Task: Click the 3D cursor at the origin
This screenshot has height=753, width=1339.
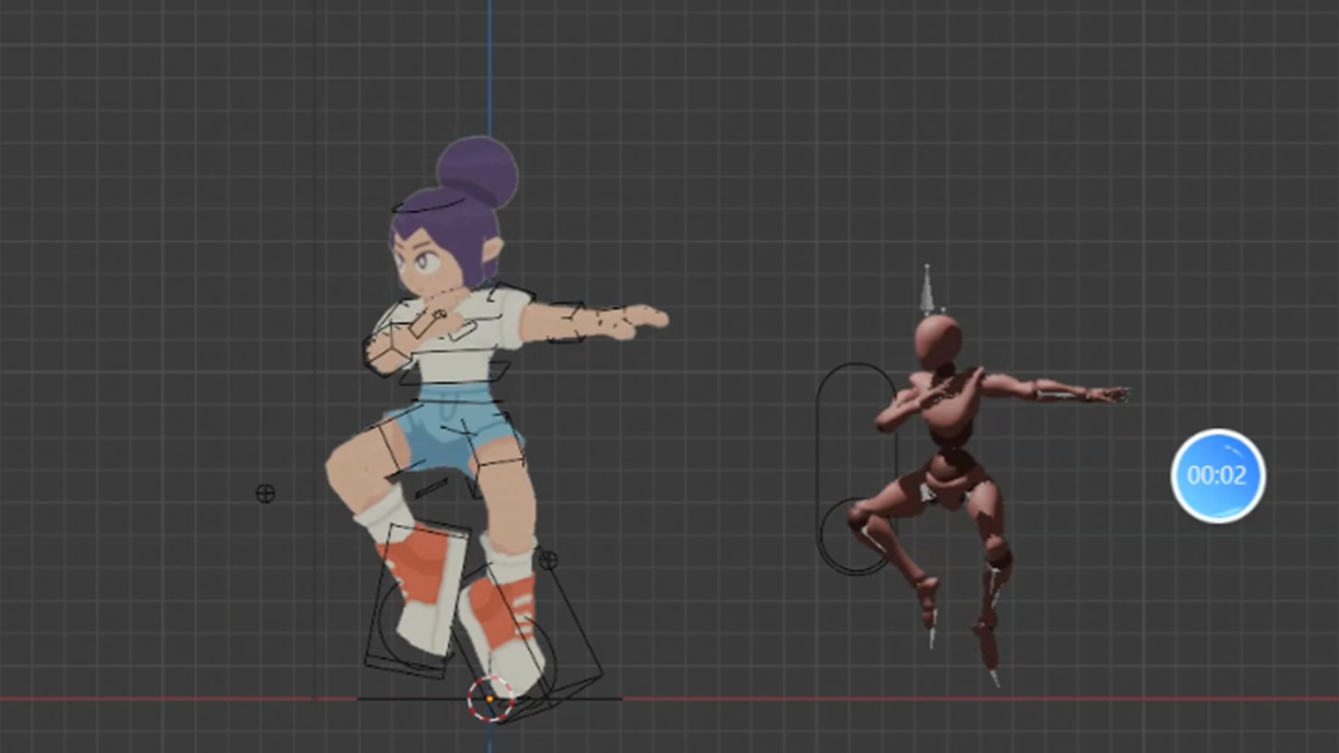Action: [x=490, y=699]
